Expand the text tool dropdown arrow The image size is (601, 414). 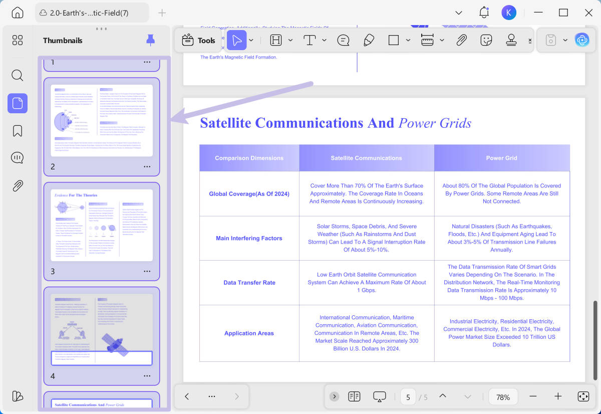tap(325, 41)
